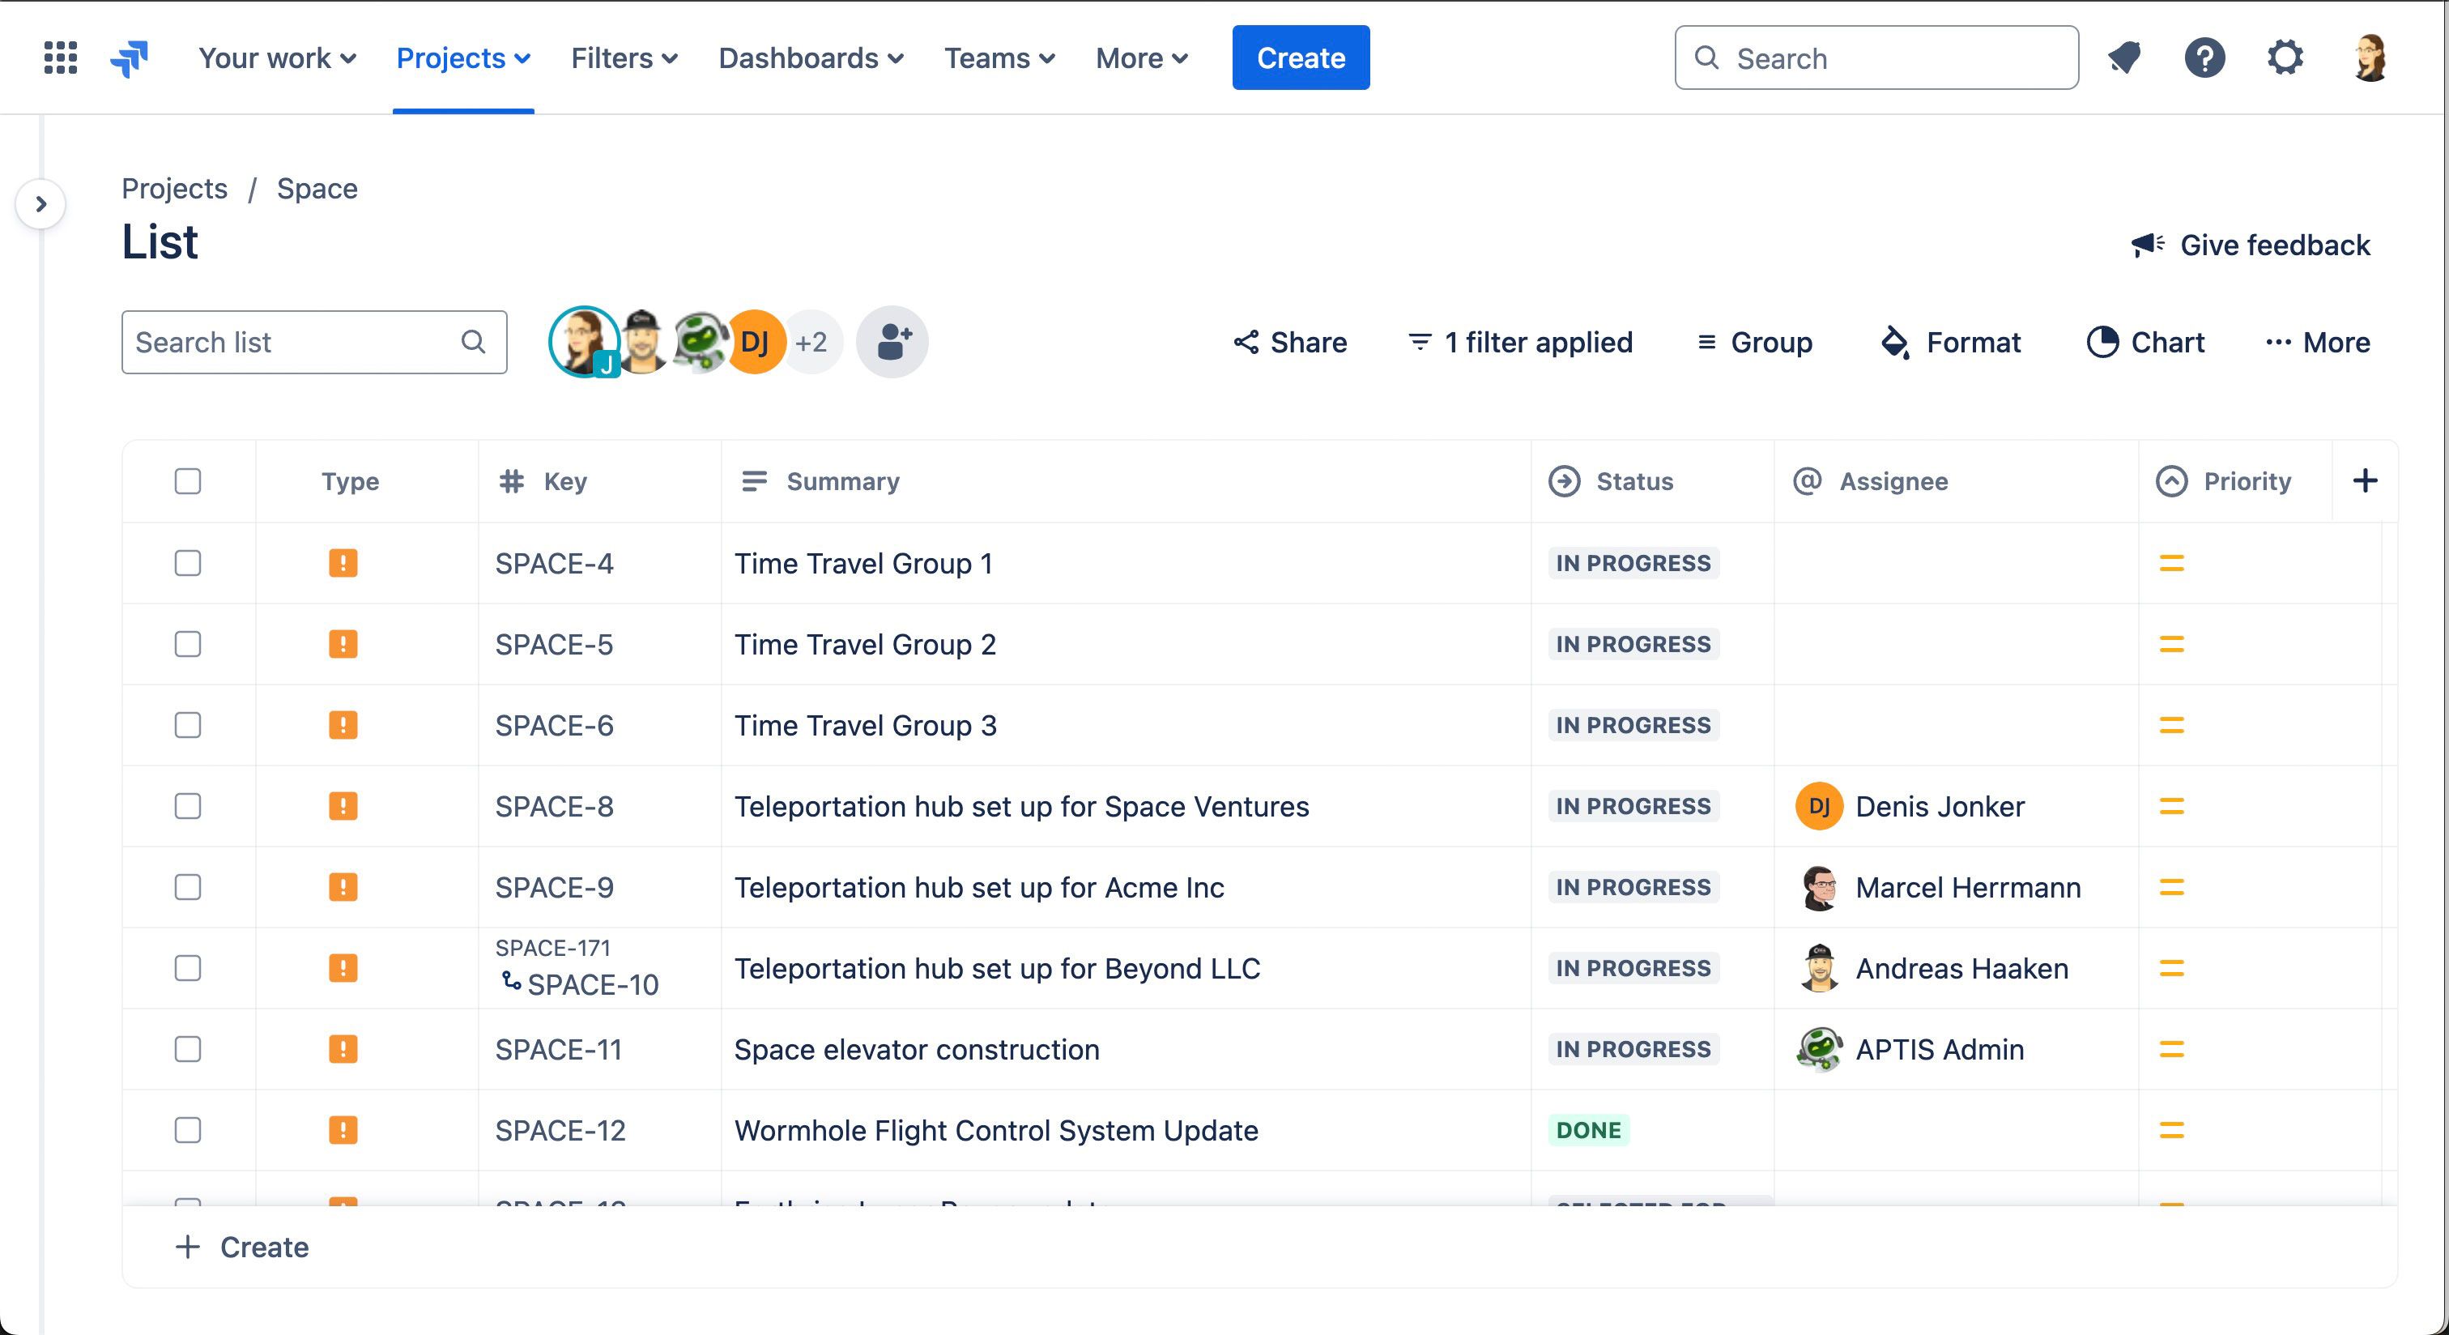
Task: Expand the collapsed sidebar chevron
Action: coord(40,203)
